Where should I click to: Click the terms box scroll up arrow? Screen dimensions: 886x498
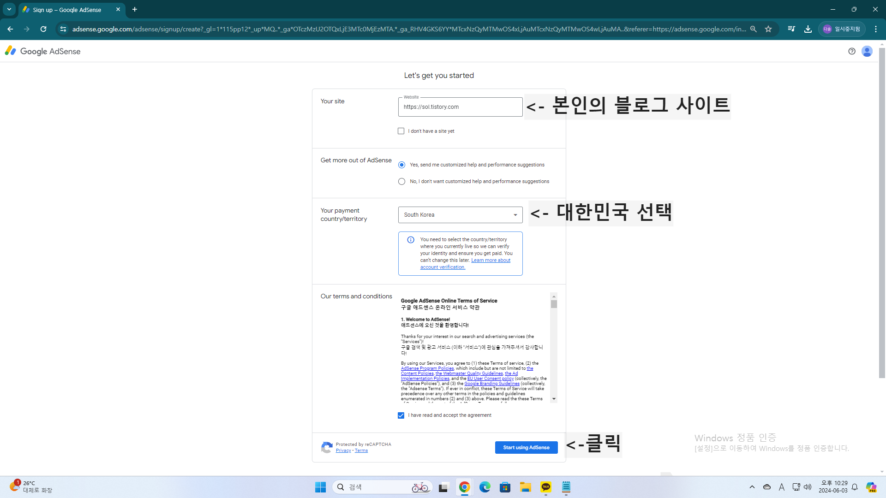(x=554, y=296)
